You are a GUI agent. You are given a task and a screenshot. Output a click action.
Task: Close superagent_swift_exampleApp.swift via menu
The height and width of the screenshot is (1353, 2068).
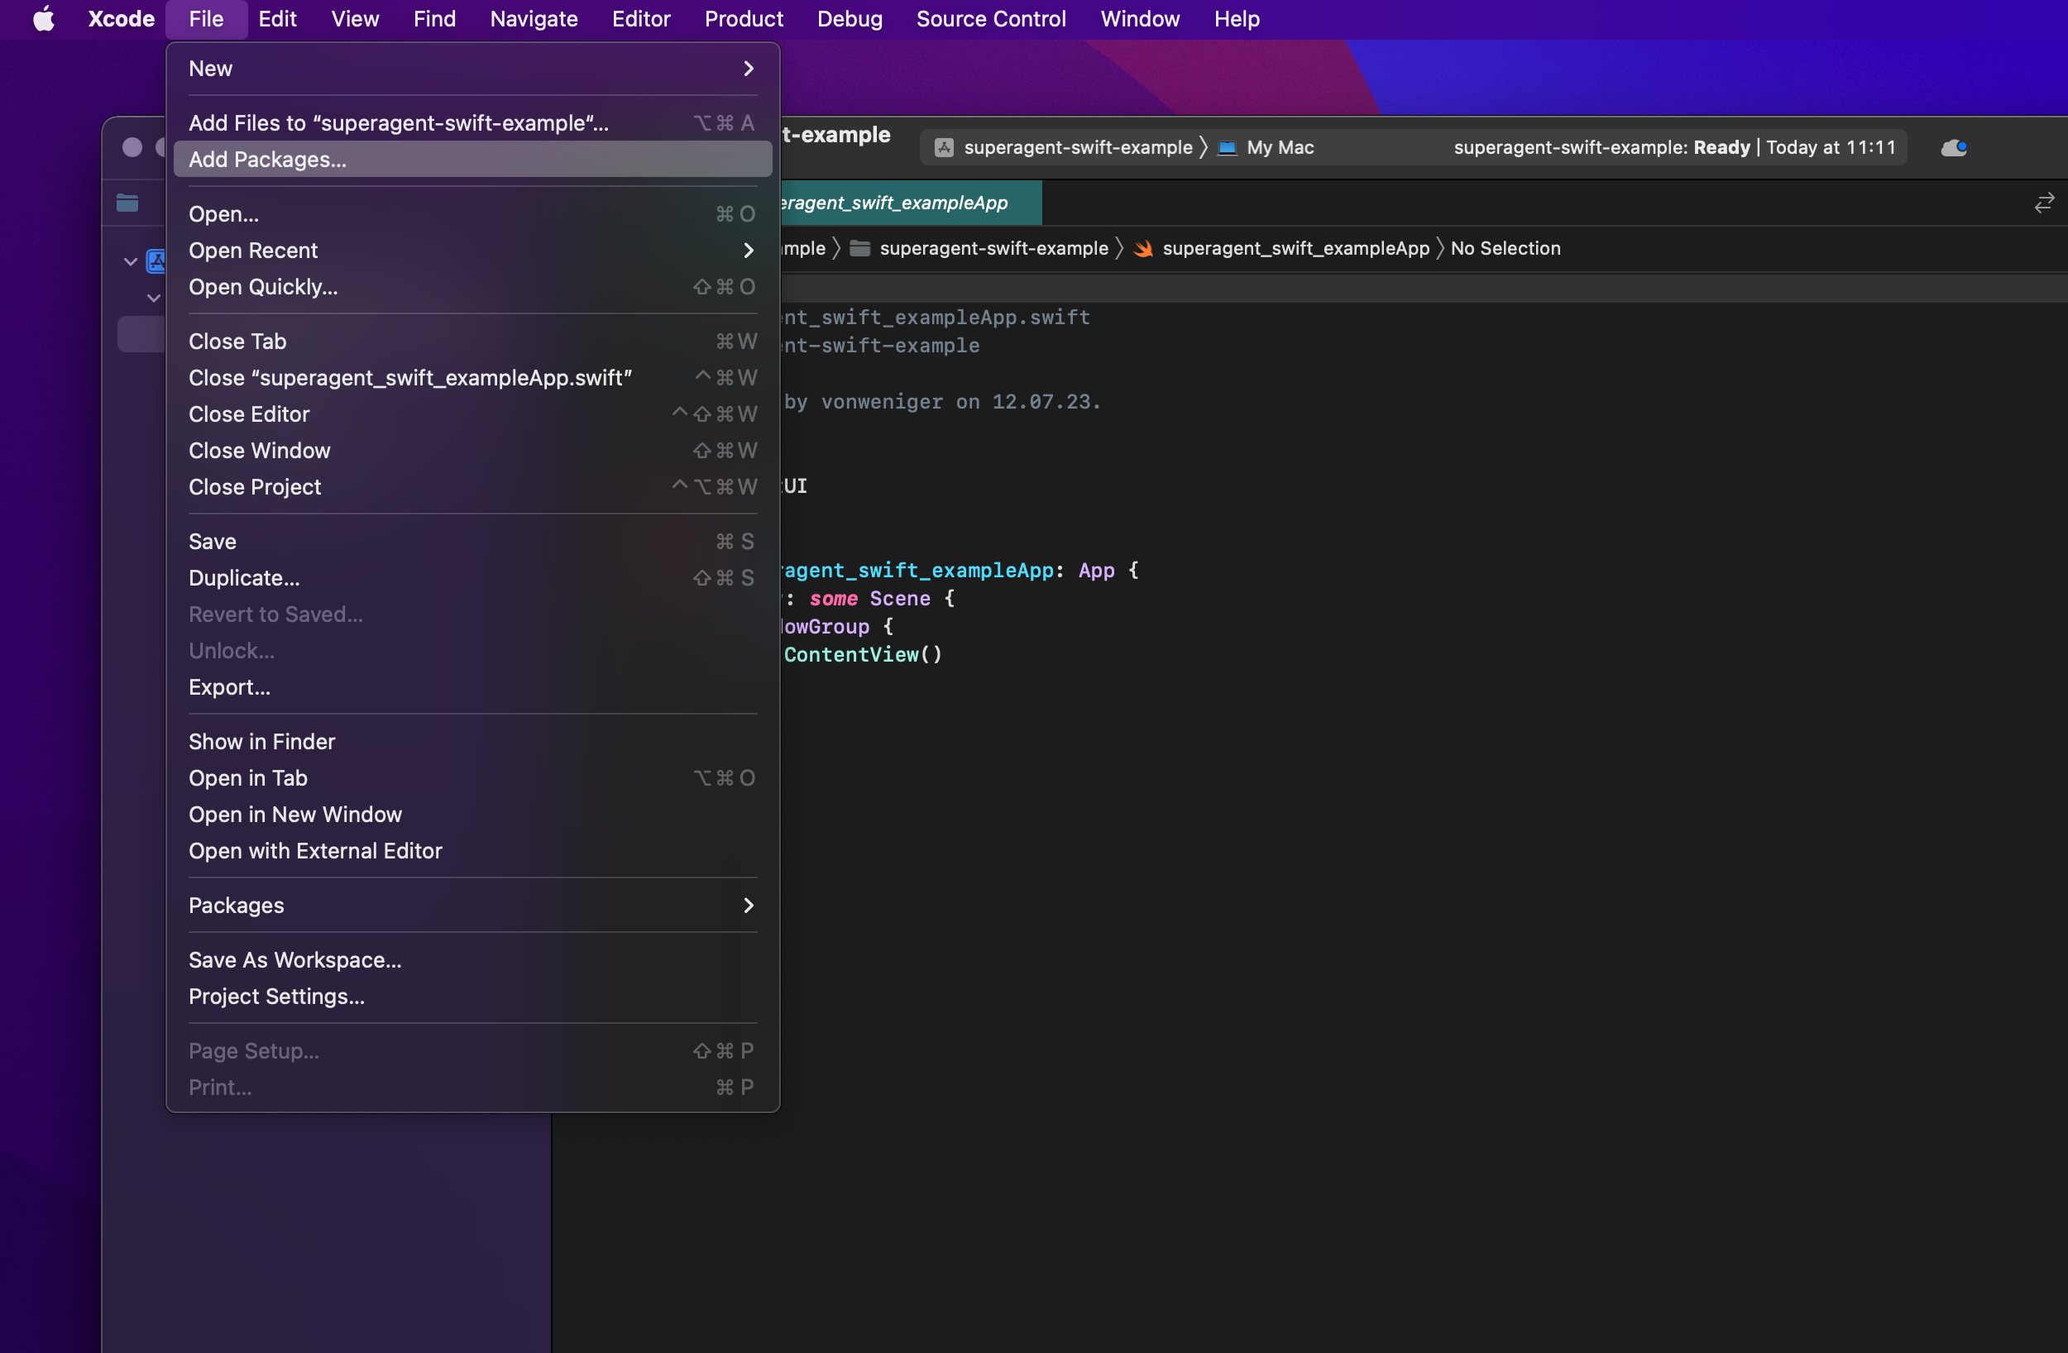coord(472,379)
